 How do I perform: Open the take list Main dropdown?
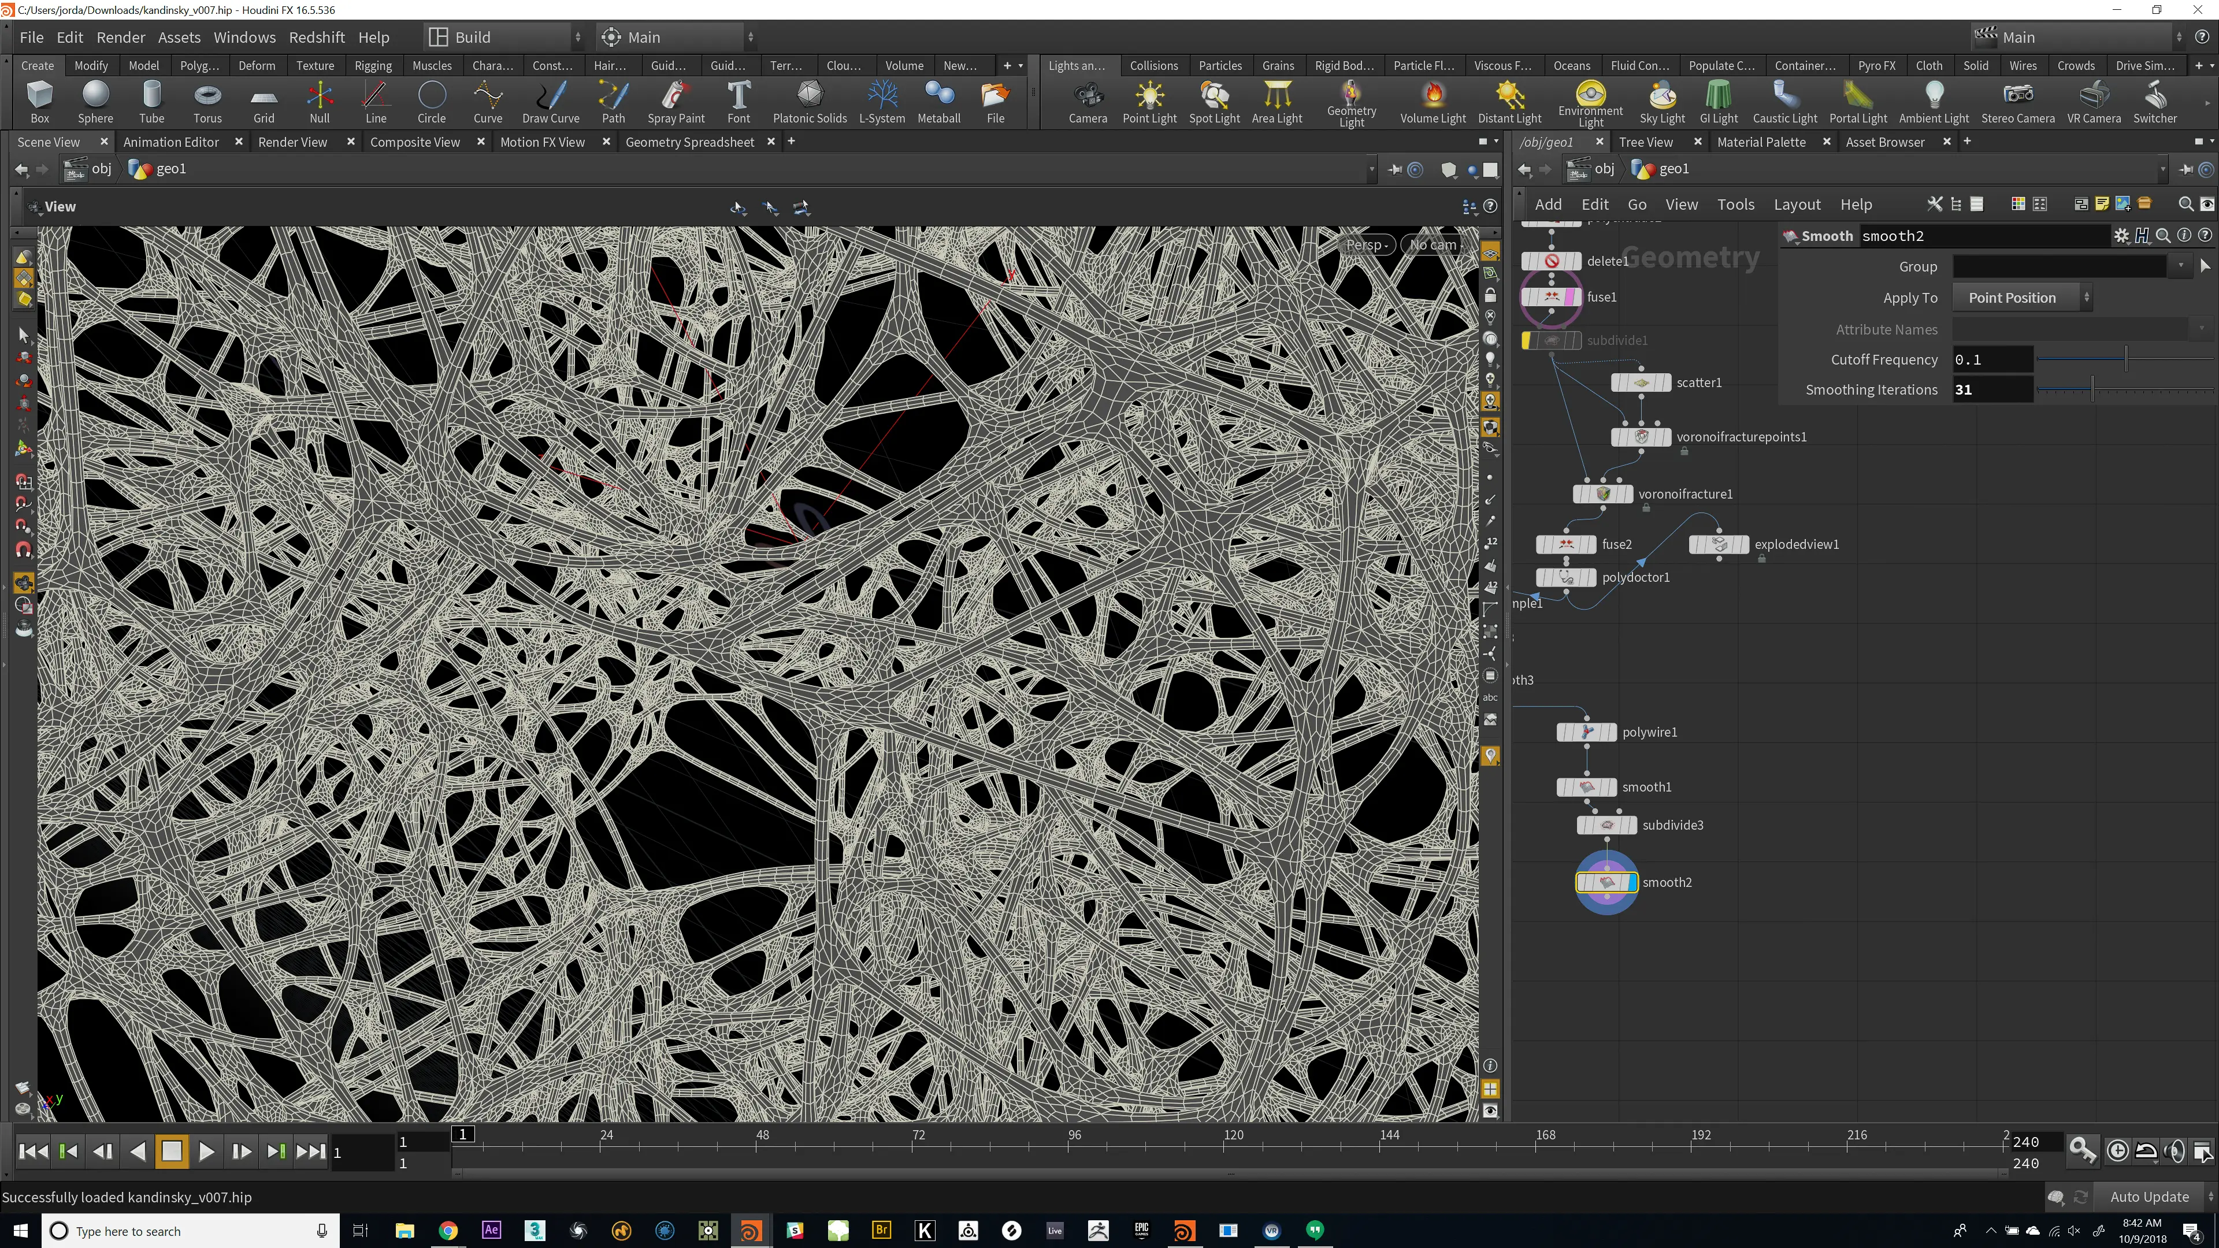pyautogui.click(x=2077, y=37)
